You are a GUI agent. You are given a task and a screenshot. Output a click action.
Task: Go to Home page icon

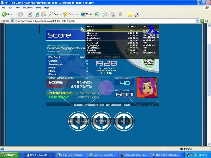[x=43, y=14]
